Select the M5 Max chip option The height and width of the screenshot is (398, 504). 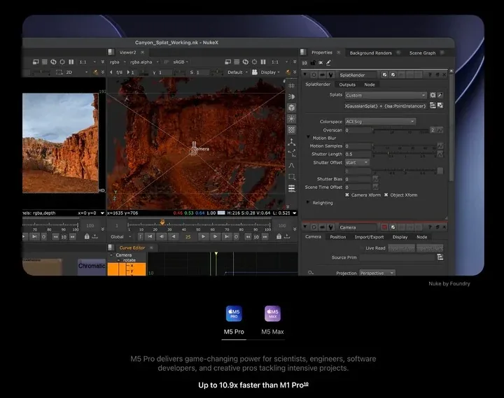[272, 320]
